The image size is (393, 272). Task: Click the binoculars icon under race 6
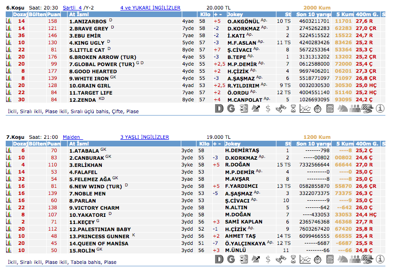[281, 108]
